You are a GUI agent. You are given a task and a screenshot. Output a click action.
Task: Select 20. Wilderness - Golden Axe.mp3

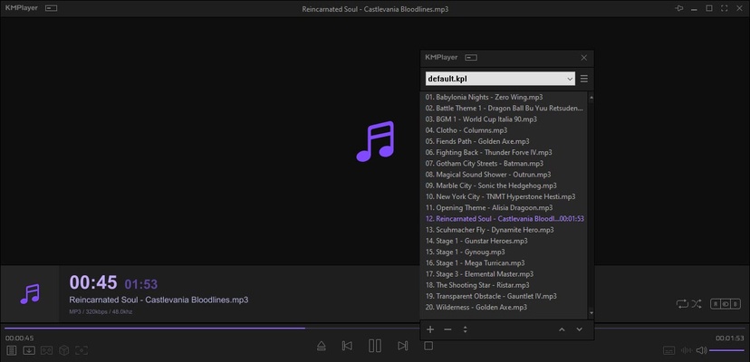click(505, 307)
